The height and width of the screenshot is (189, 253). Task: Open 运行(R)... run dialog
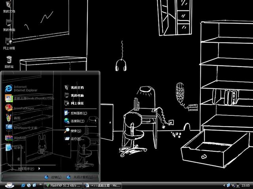point(74,139)
